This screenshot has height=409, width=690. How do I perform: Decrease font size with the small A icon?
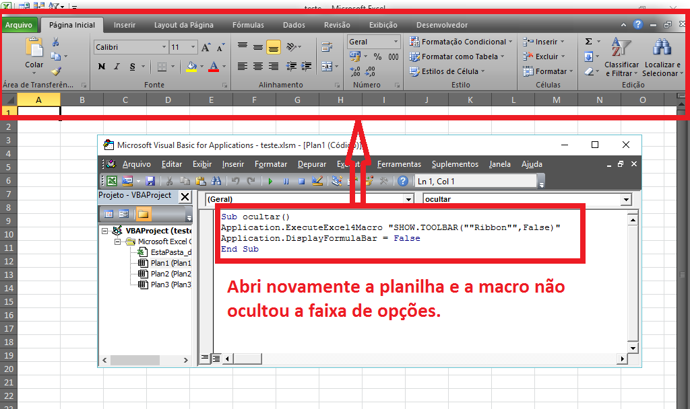(220, 47)
